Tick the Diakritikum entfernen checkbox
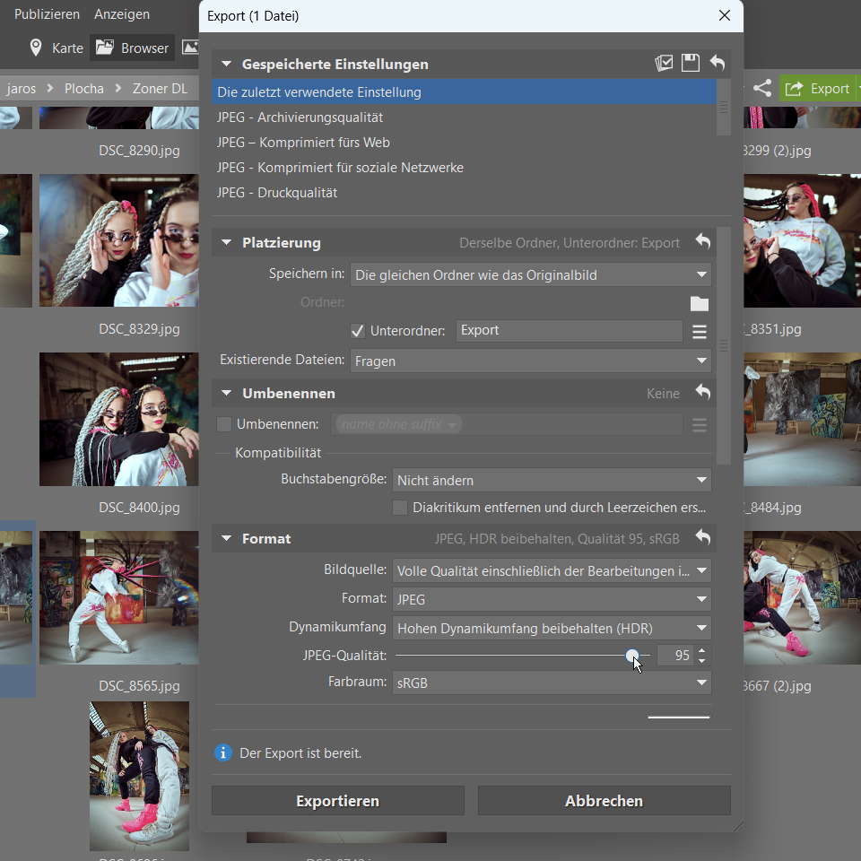This screenshot has height=861, width=861. 401,508
